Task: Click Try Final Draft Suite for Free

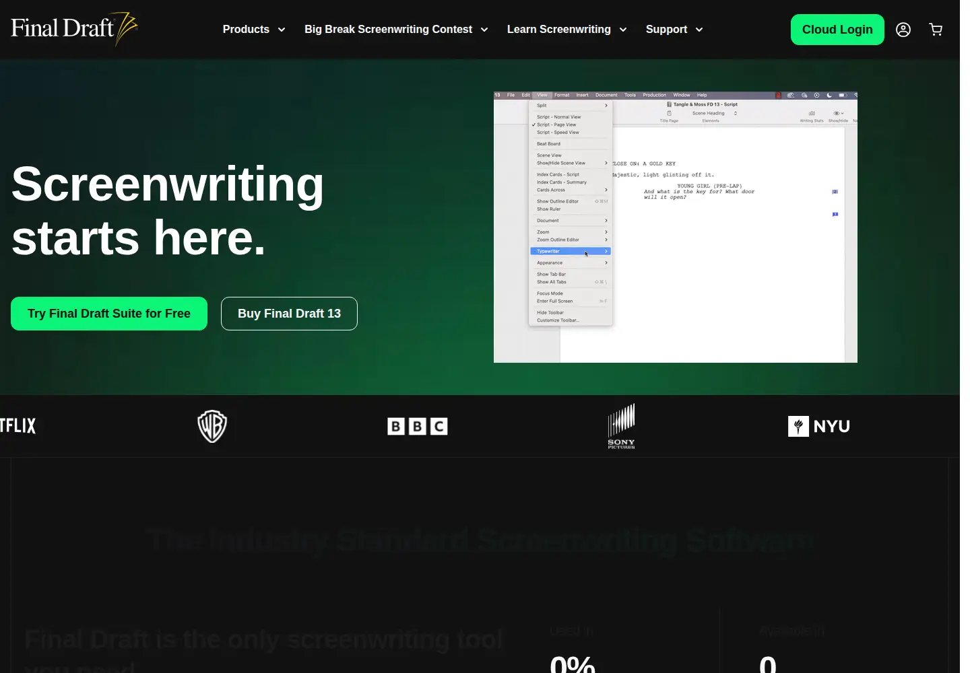Action: (109, 314)
